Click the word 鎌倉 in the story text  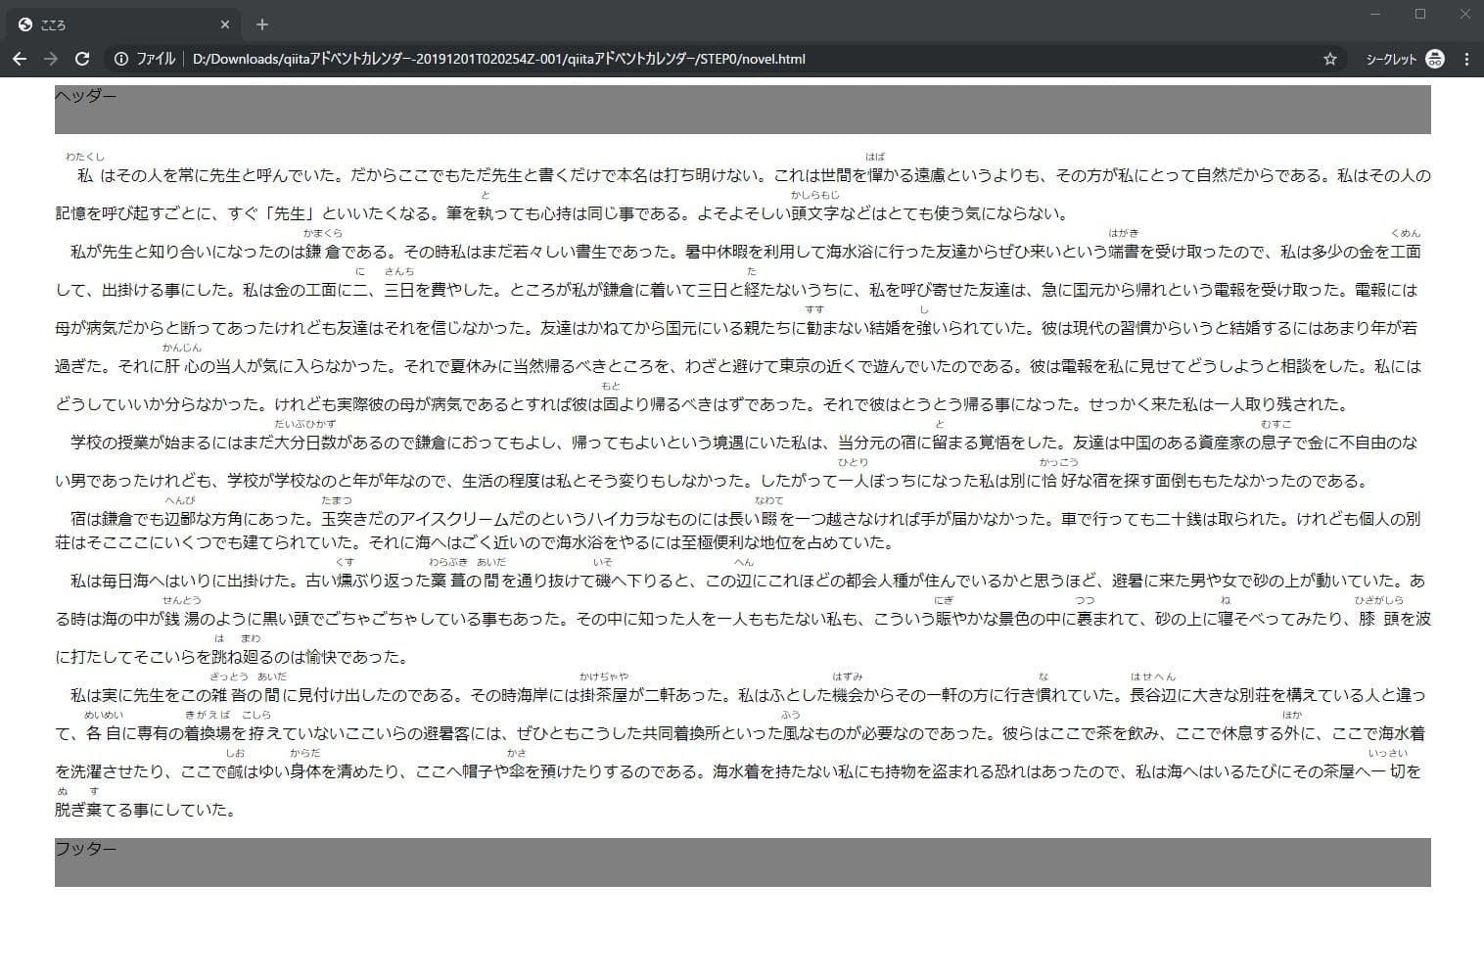(x=326, y=250)
